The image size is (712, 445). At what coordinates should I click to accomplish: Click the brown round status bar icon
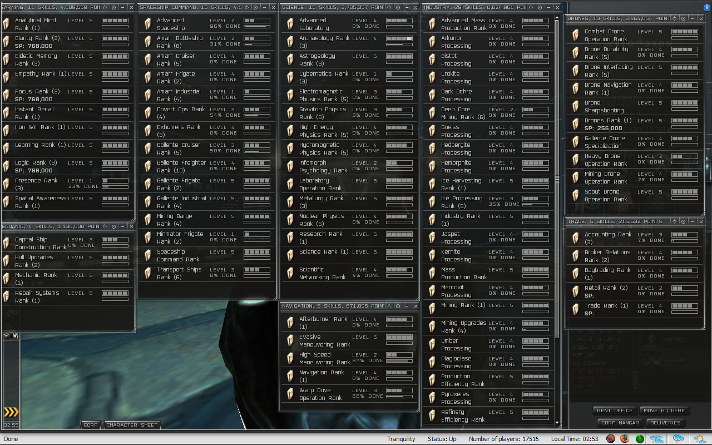[611, 439]
